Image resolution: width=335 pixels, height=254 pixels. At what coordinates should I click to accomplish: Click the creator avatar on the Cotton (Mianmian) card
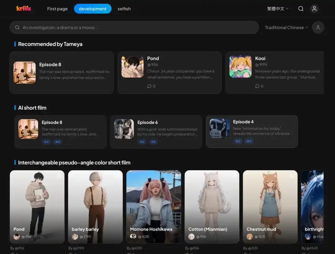[191, 237]
